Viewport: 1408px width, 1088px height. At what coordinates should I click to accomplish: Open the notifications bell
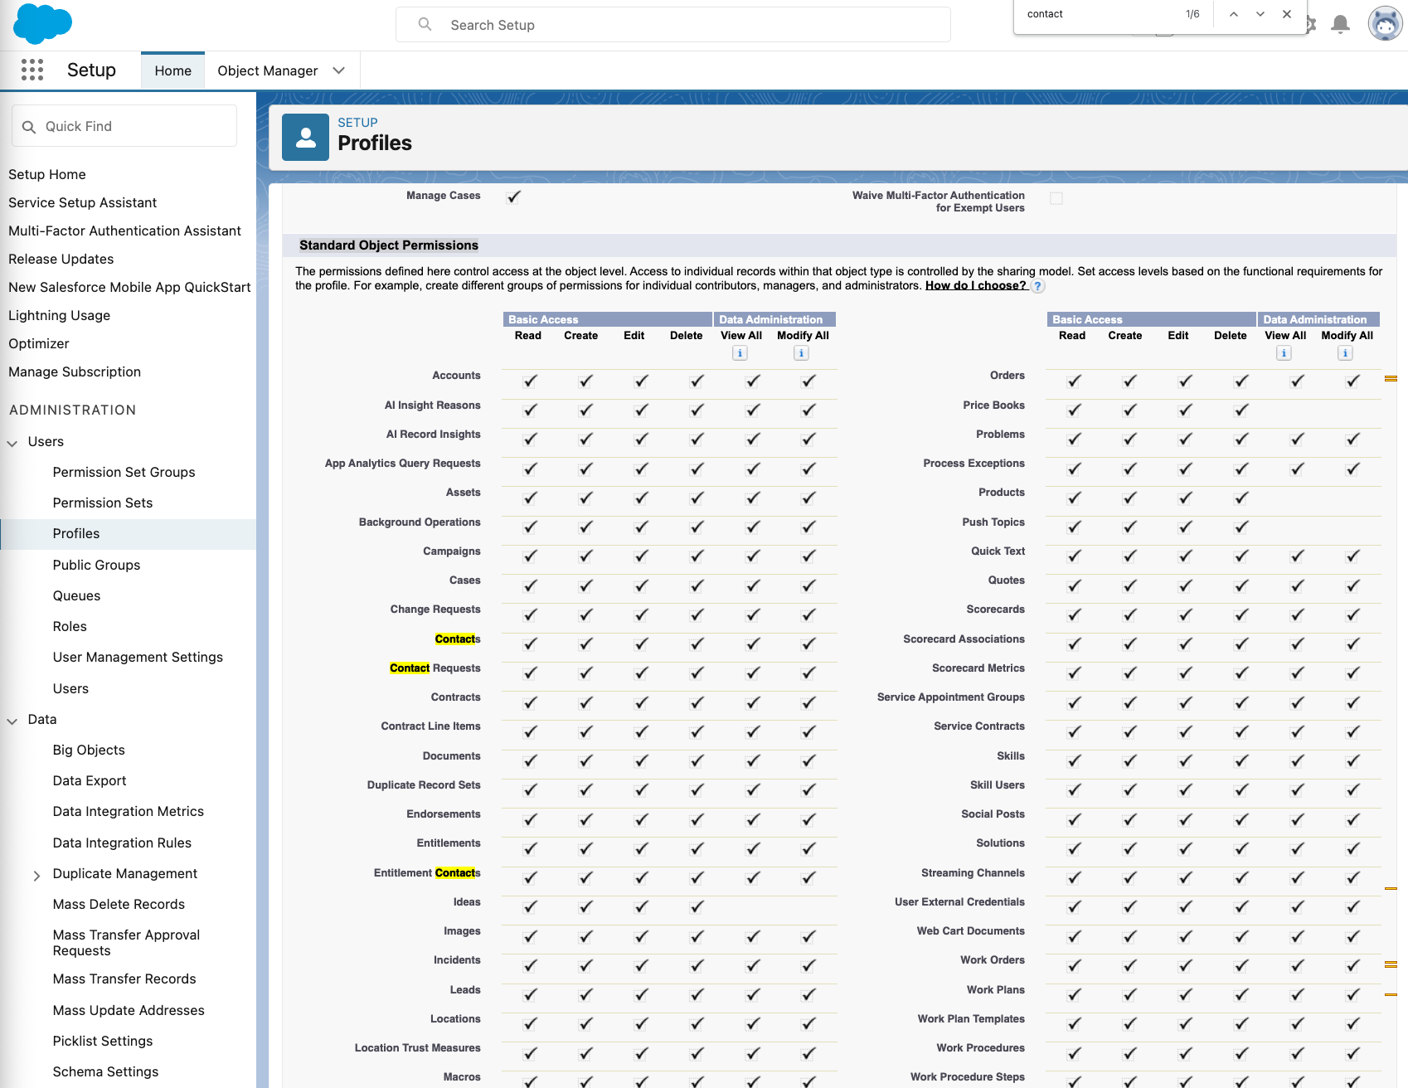point(1339,24)
